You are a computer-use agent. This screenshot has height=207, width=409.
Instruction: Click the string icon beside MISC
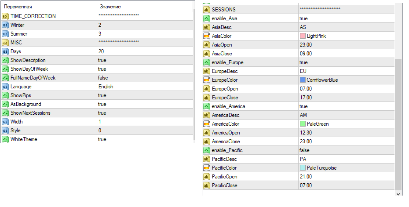(x=5, y=43)
